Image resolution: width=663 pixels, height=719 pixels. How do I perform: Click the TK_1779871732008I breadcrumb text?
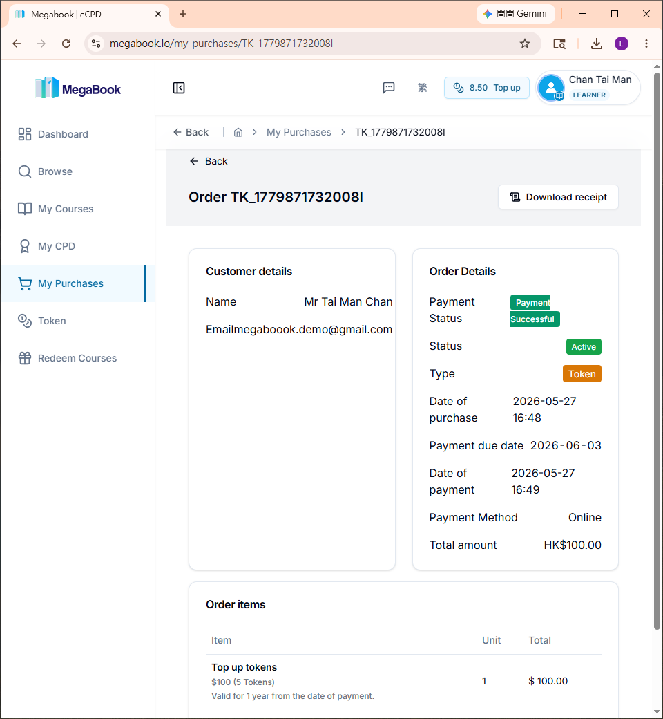400,132
